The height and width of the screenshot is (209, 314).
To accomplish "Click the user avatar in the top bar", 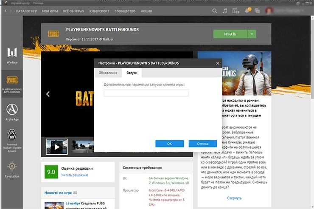I will tap(269, 11).
